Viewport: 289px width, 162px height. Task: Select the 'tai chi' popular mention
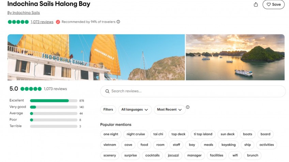pyautogui.click(x=158, y=134)
